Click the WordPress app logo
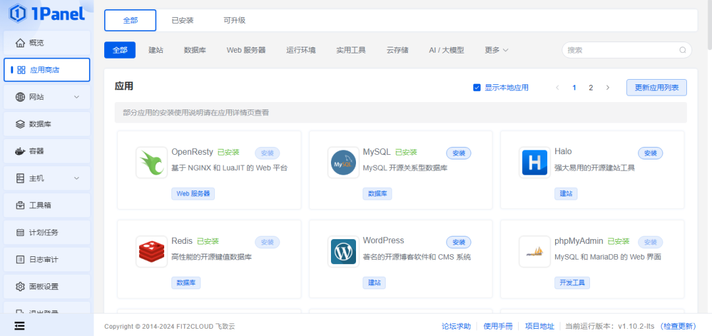This screenshot has width=712, height=336. [x=343, y=252]
